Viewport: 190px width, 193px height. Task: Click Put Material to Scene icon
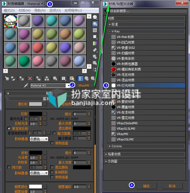(x=13, y=78)
